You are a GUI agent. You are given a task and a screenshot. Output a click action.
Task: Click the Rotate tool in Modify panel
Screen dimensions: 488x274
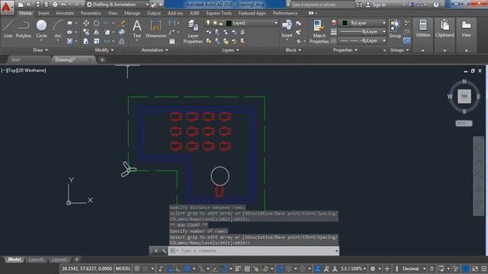pyautogui.click(x=97, y=23)
